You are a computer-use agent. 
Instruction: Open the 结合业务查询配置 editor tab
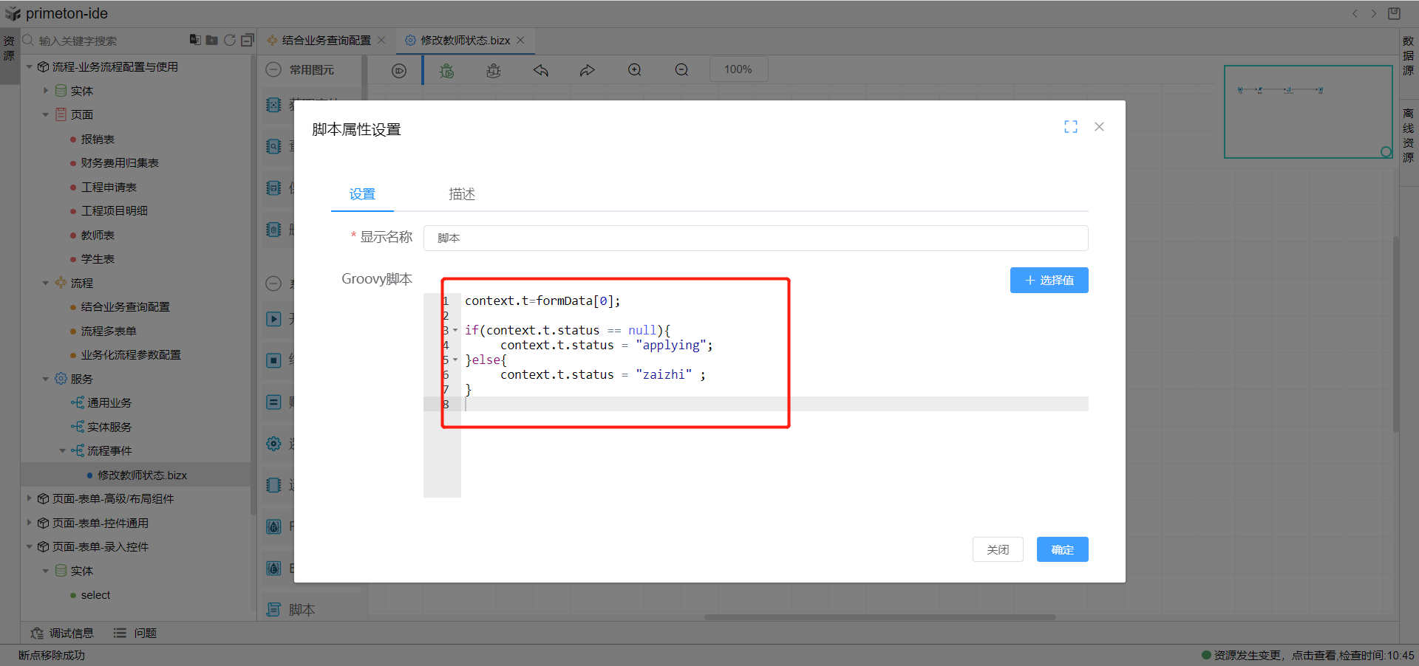pyautogui.click(x=326, y=41)
